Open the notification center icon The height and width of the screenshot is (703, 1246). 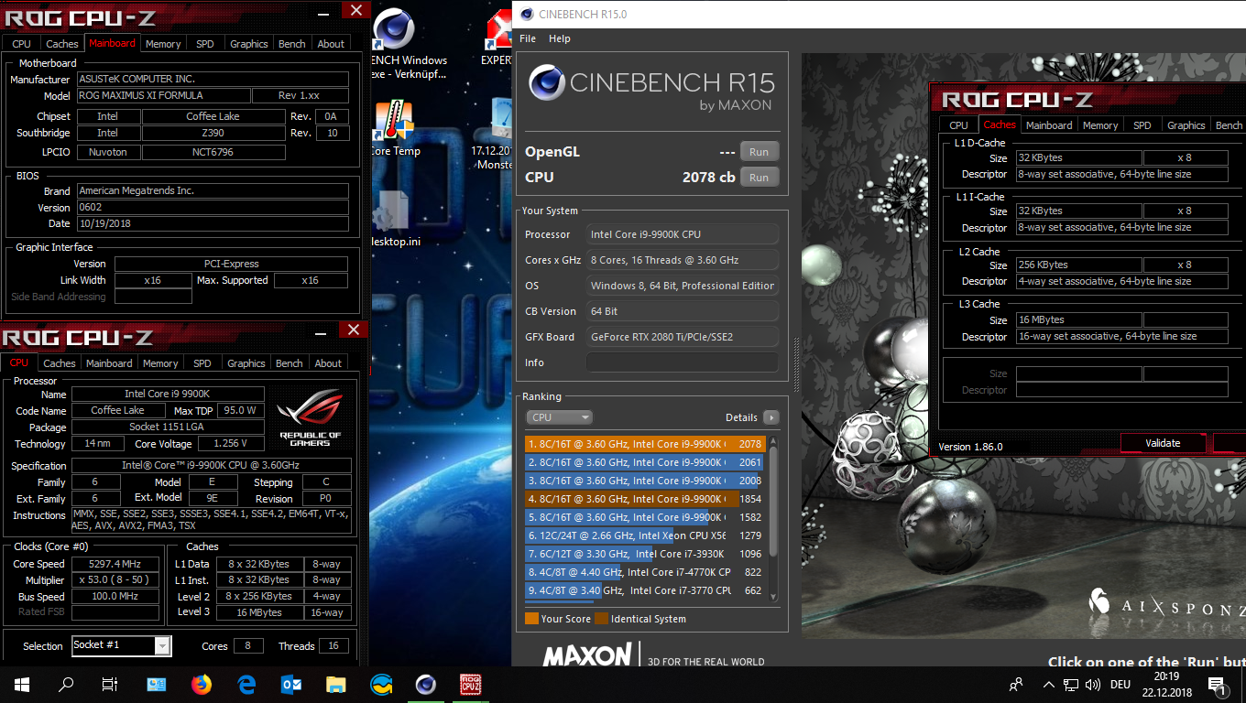[1218, 685]
